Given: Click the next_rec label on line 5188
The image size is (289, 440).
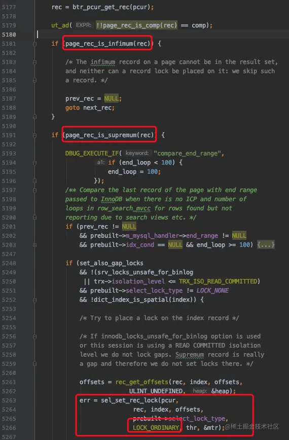Looking at the screenshot, I should pyautogui.click(x=98, y=108).
